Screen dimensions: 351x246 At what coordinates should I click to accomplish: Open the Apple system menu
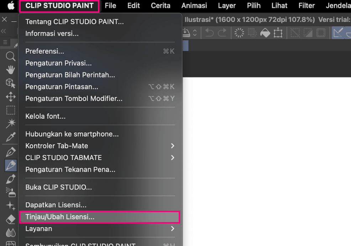tap(11, 6)
